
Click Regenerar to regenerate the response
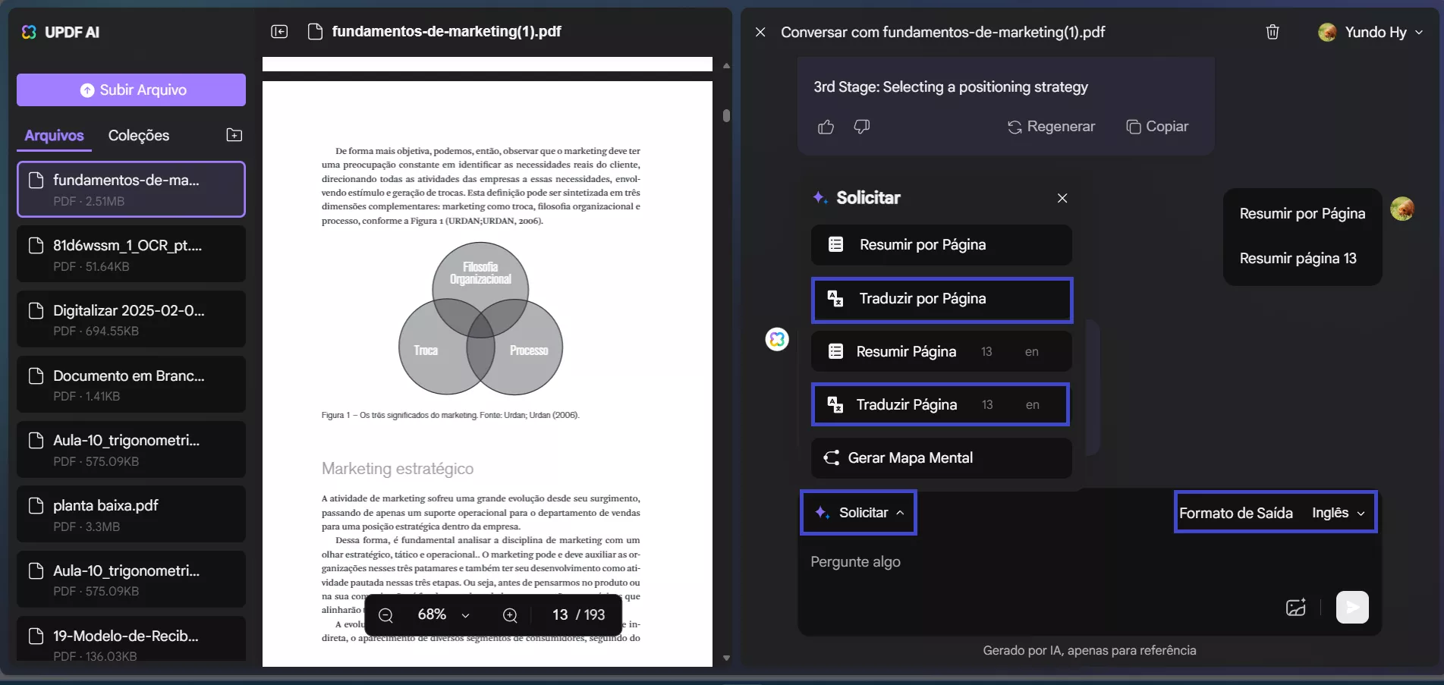coord(1051,127)
